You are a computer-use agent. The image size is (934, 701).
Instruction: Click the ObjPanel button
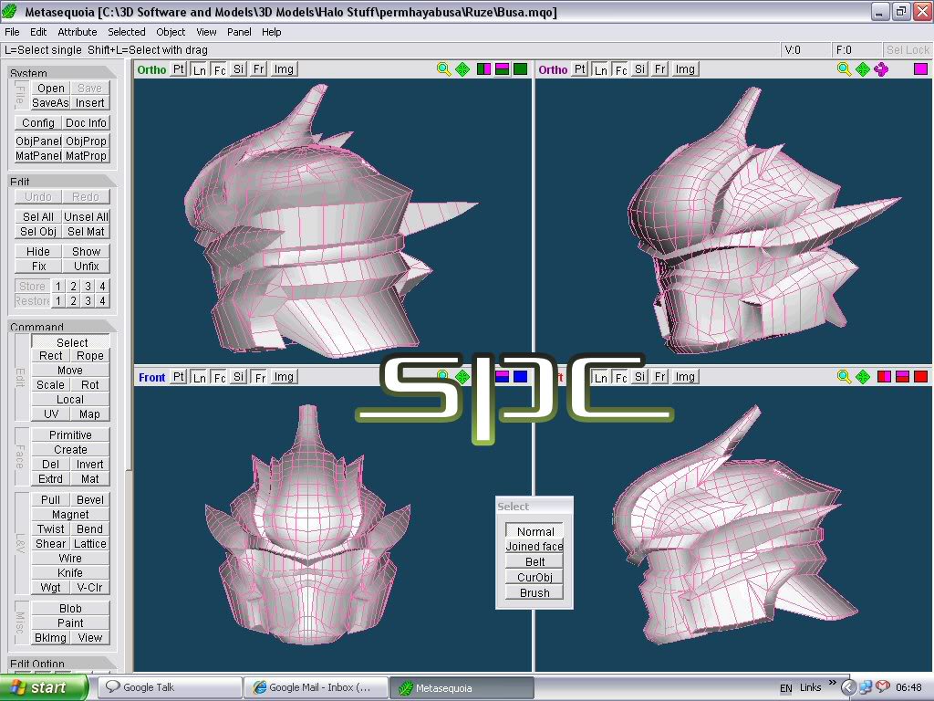click(x=38, y=141)
